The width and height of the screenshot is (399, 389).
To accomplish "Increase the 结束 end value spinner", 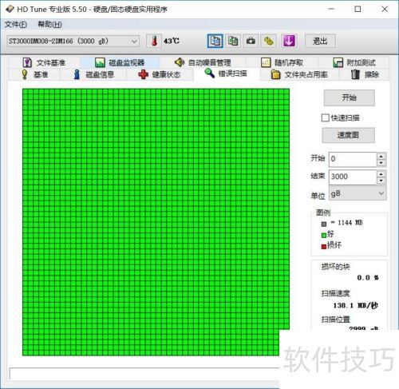I will point(381,174).
